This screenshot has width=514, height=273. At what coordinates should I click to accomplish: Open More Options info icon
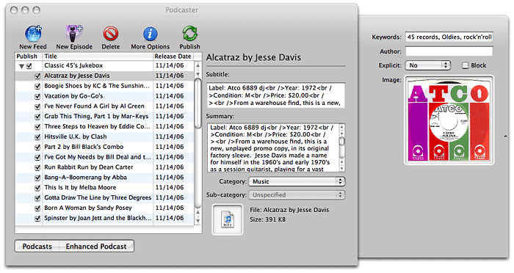pyautogui.click(x=150, y=34)
